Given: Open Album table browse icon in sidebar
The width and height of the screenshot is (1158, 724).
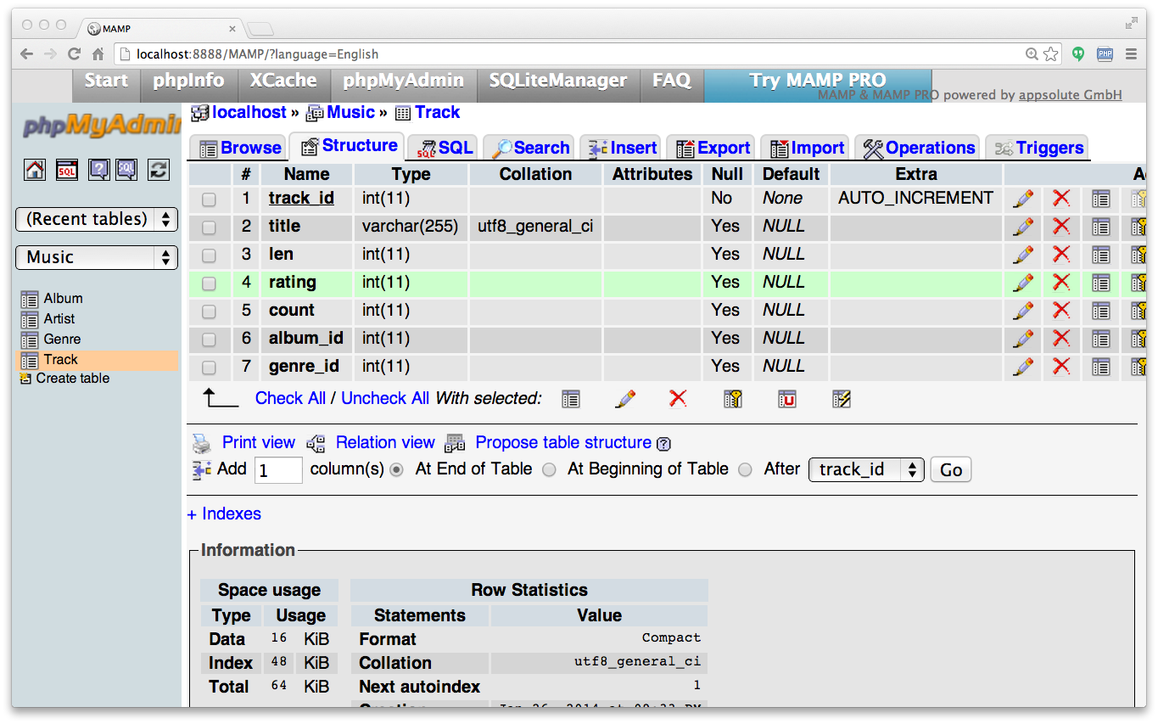Looking at the screenshot, I should click(30, 300).
